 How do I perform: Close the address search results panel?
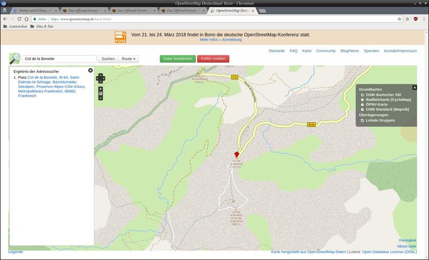[91, 71]
